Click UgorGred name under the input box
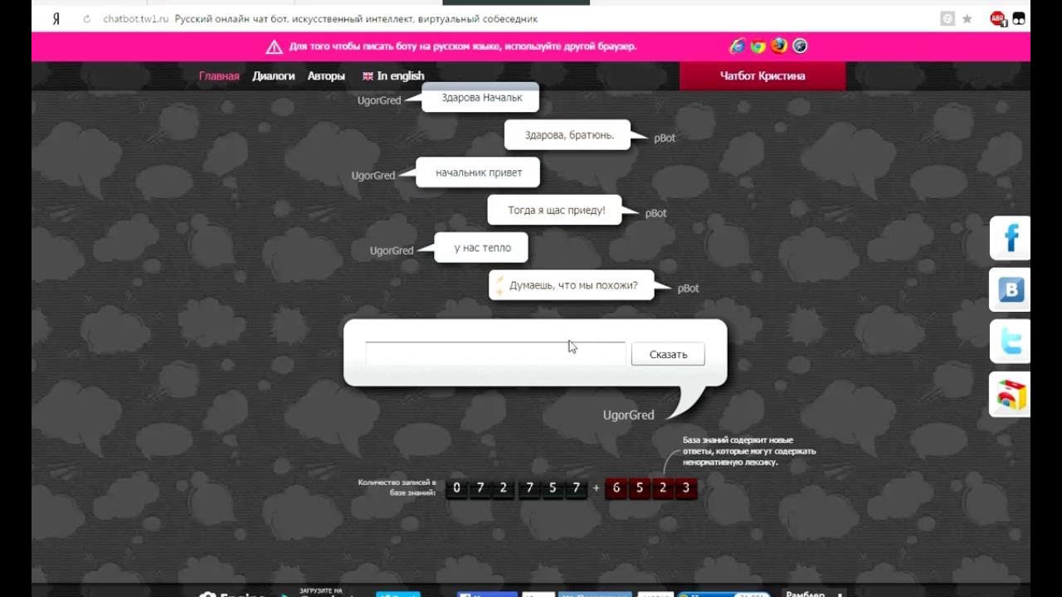This screenshot has height=597, width=1062. [x=628, y=415]
